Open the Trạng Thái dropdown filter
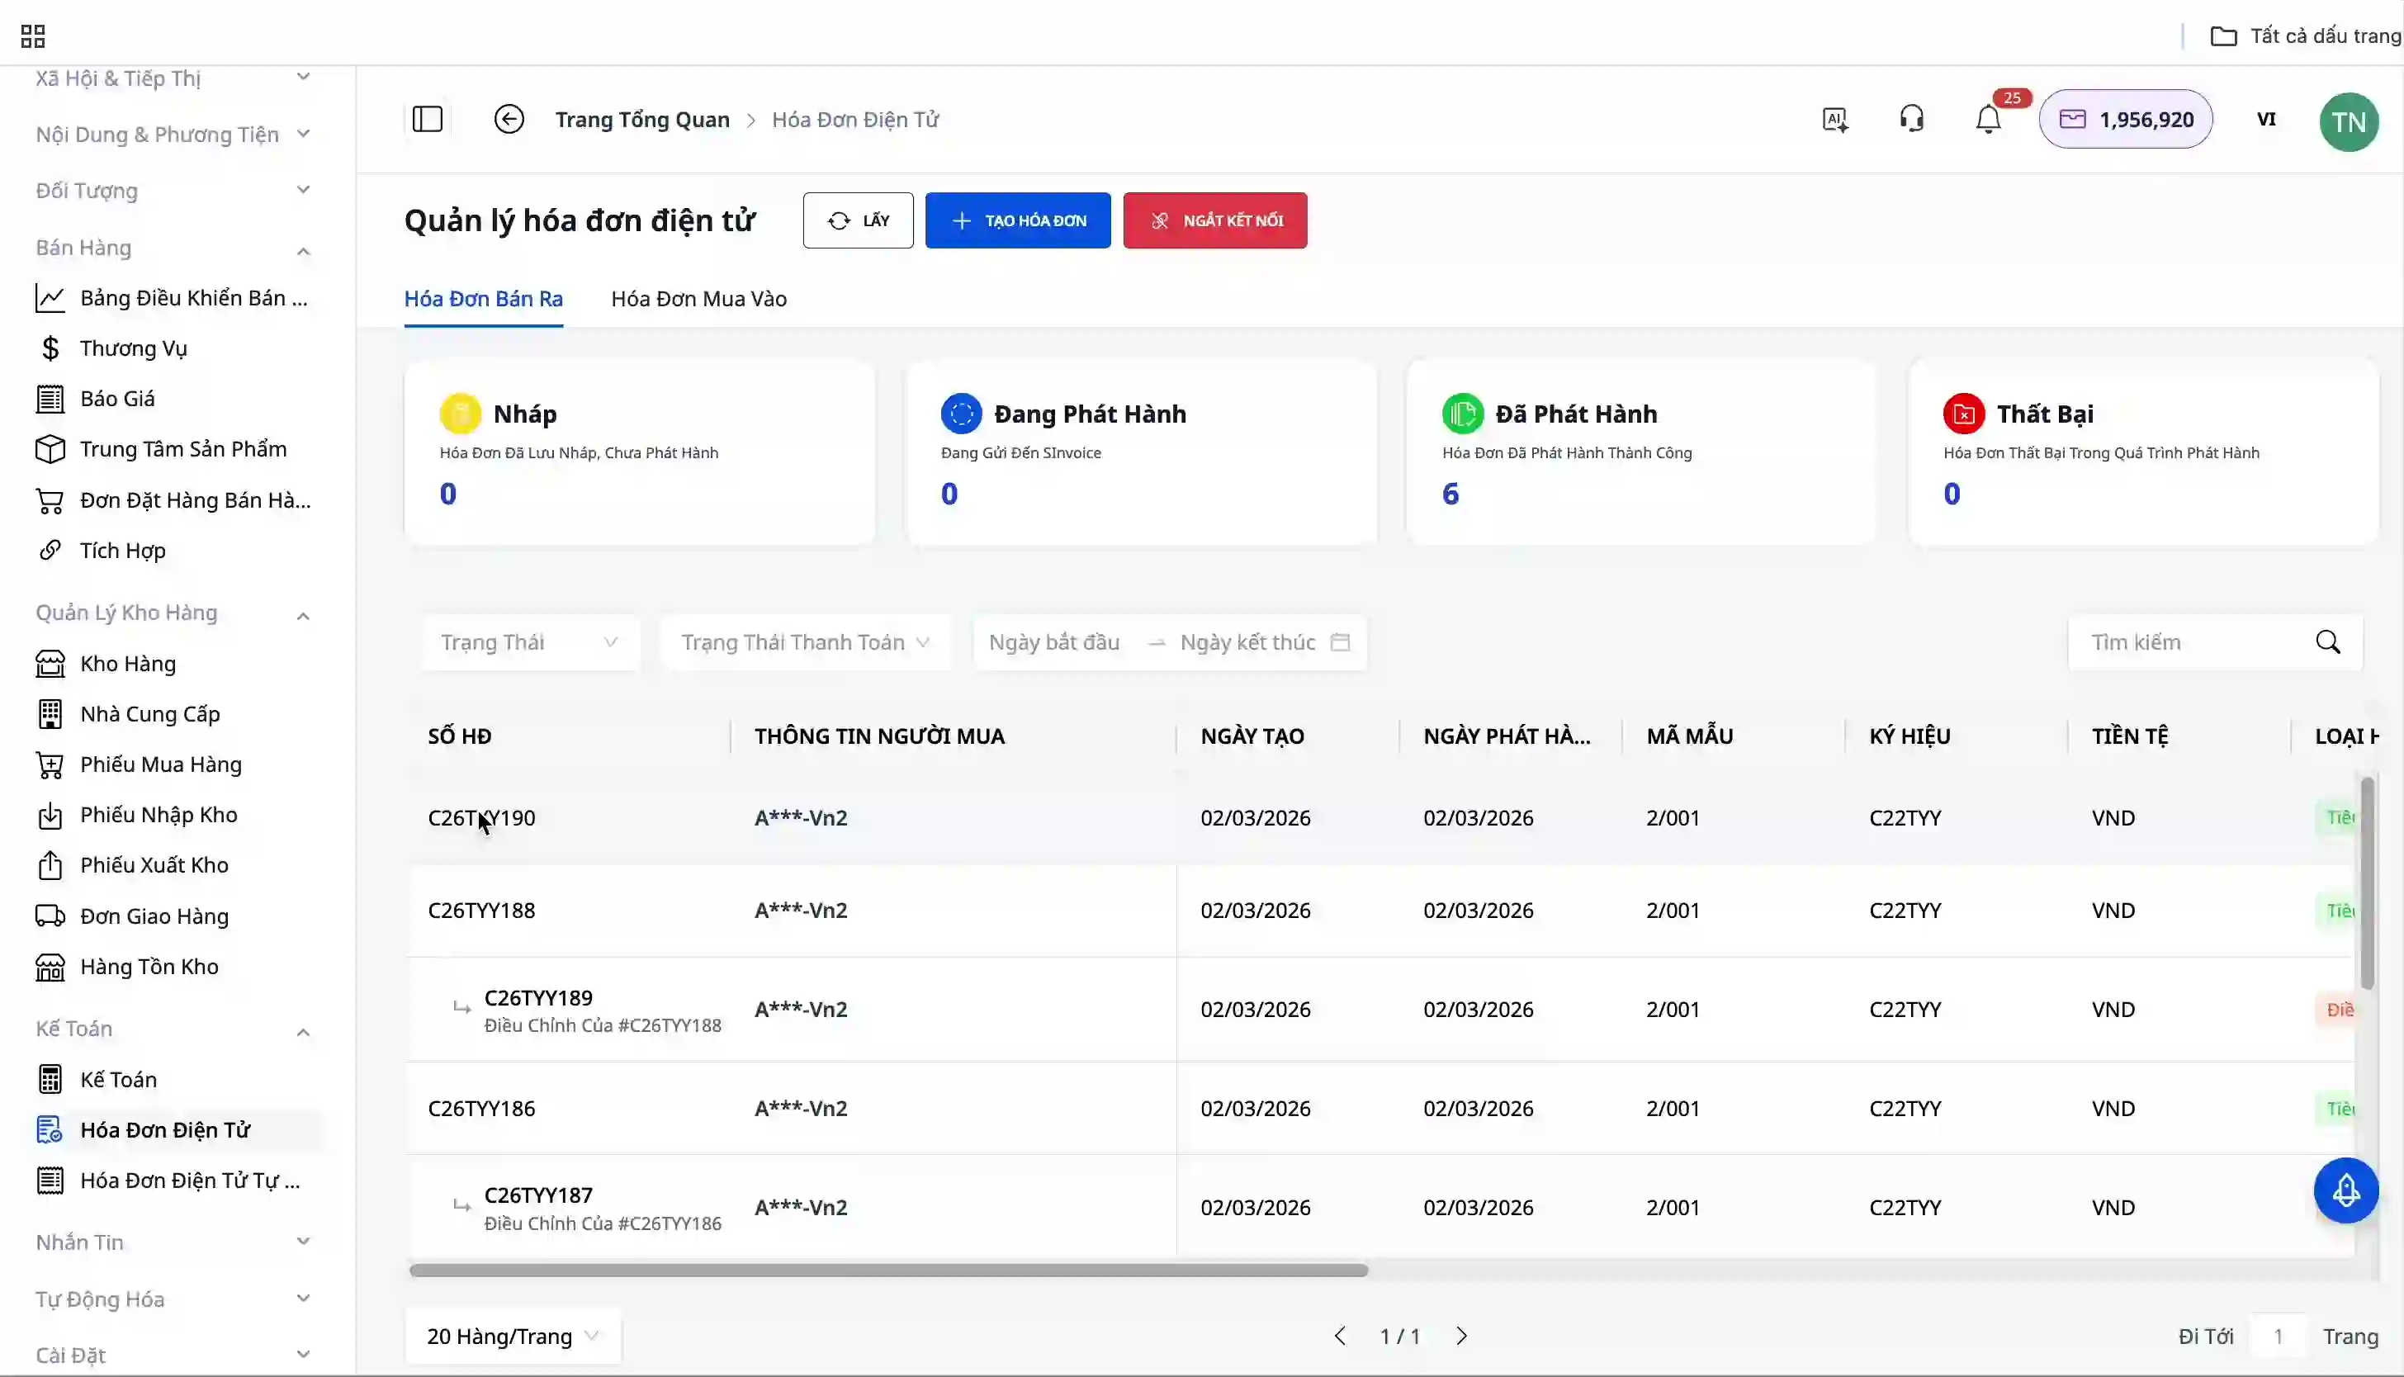 pyautogui.click(x=530, y=642)
